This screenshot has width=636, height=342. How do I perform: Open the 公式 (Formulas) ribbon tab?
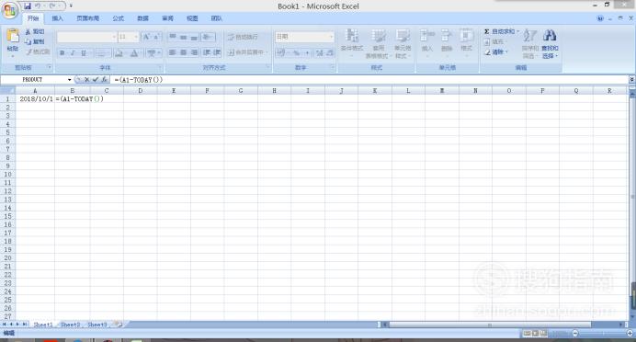point(118,18)
